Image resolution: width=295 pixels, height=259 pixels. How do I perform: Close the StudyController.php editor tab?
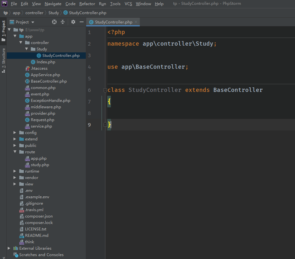coord(136,22)
